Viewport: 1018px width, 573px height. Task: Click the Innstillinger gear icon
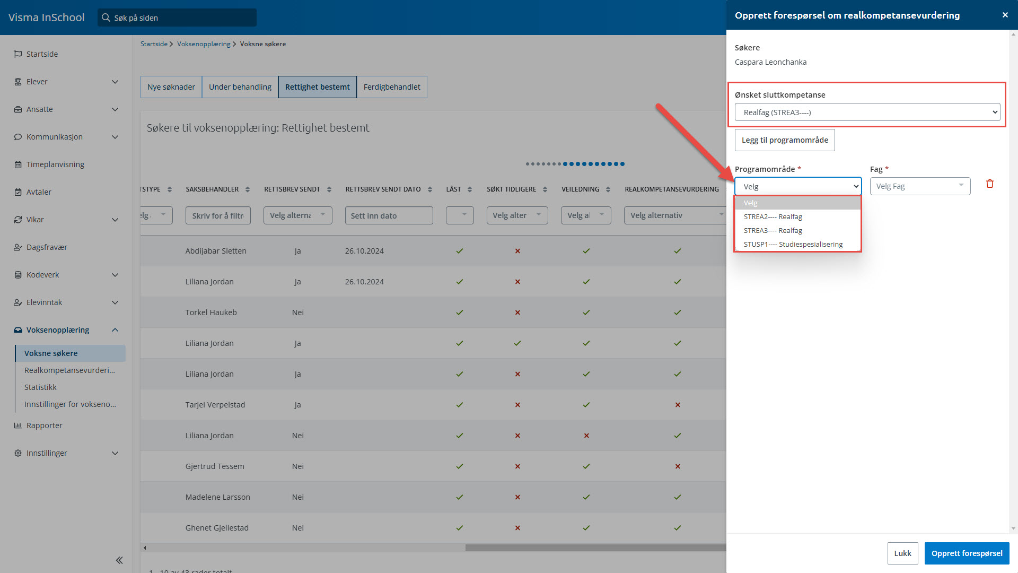point(18,453)
